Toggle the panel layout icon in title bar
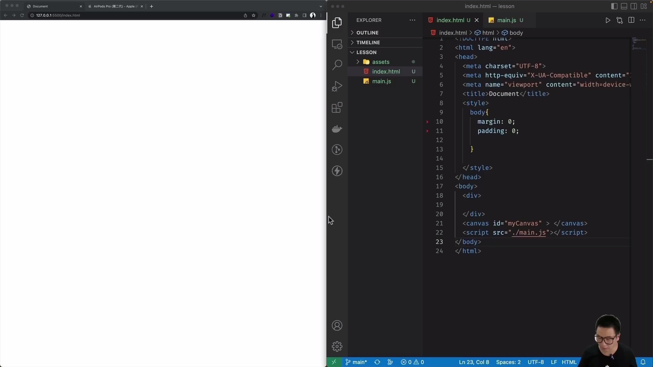 623,6
